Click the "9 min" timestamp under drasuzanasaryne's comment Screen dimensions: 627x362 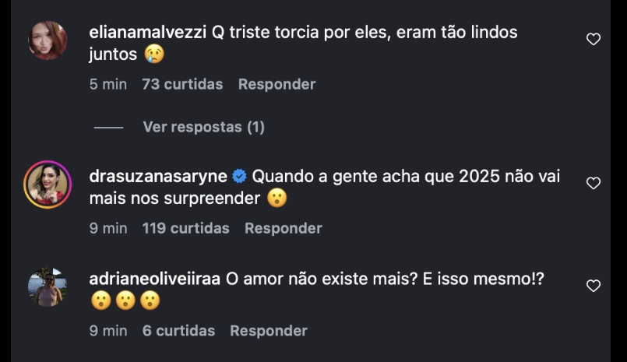pos(107,228)
